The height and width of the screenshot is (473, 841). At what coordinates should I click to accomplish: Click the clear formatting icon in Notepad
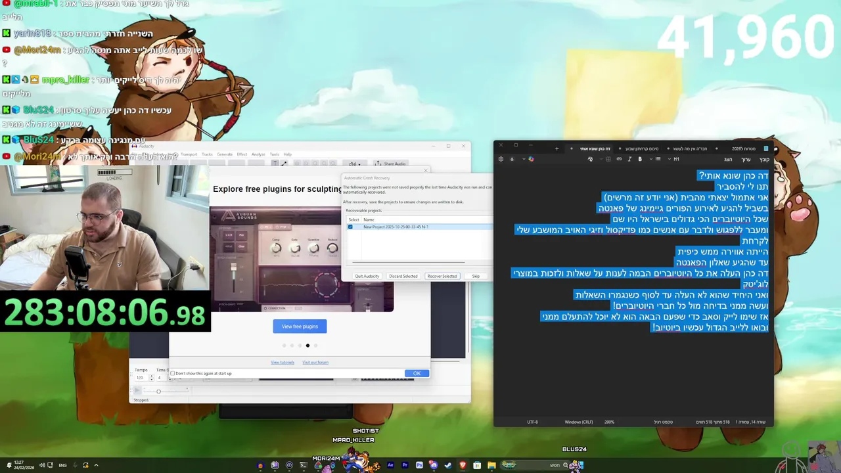(x=590, y=159)
